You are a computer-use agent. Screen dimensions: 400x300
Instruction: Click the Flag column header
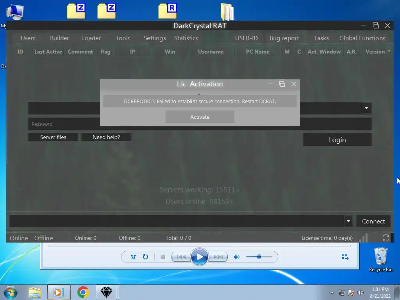(105, 52)
